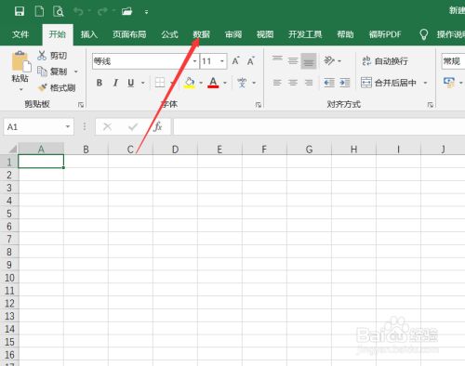Open the 剪贴板 dialog launcher
Screen dimensions: 465x366
tap(81, 105)
